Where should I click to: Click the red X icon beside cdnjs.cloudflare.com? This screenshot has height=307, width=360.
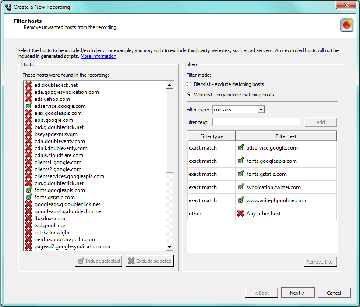[28, 155]
